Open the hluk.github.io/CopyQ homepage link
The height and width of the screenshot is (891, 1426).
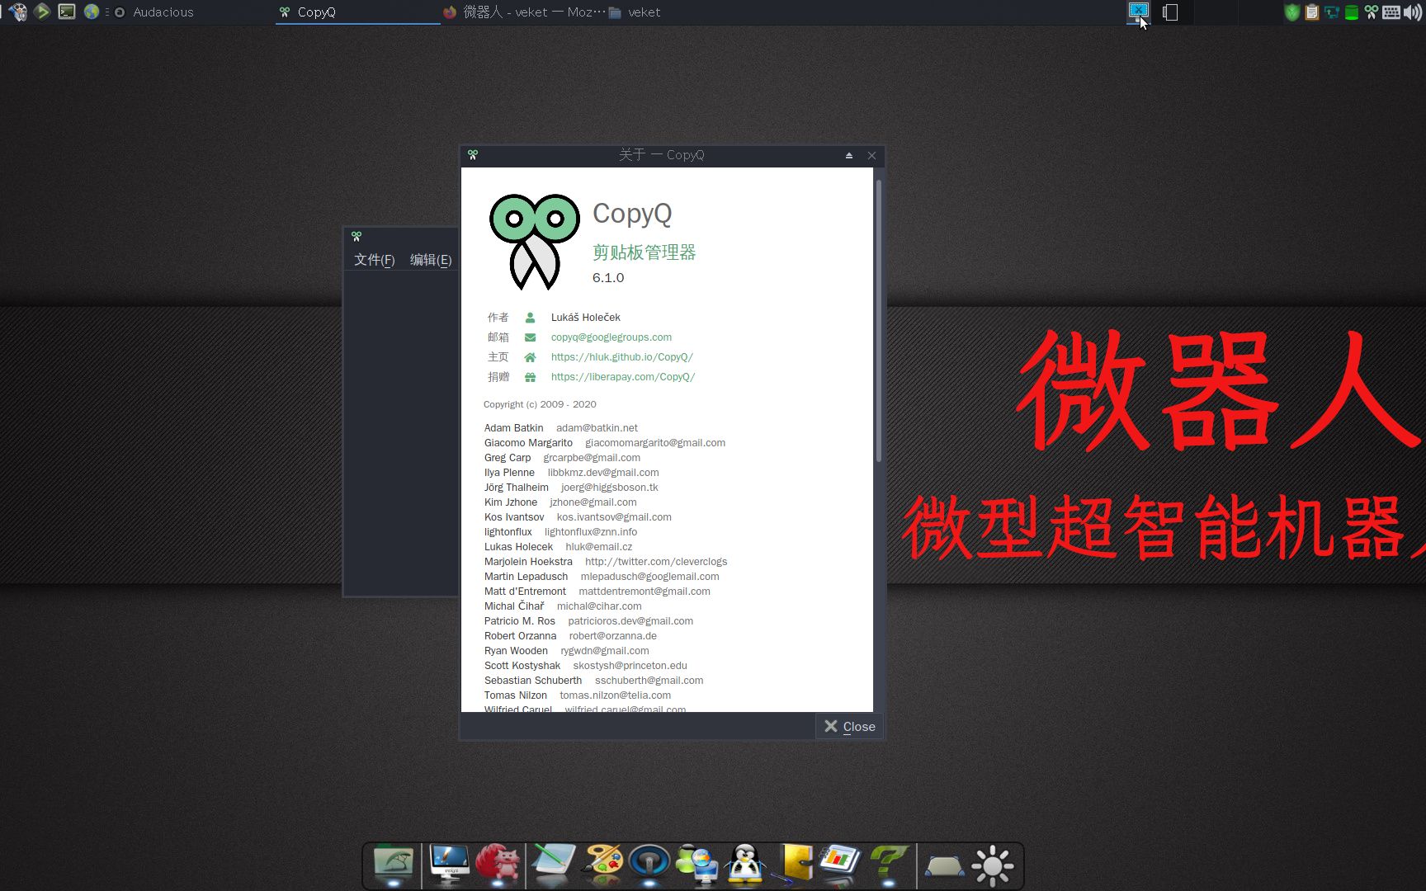[x=621, y=356]
